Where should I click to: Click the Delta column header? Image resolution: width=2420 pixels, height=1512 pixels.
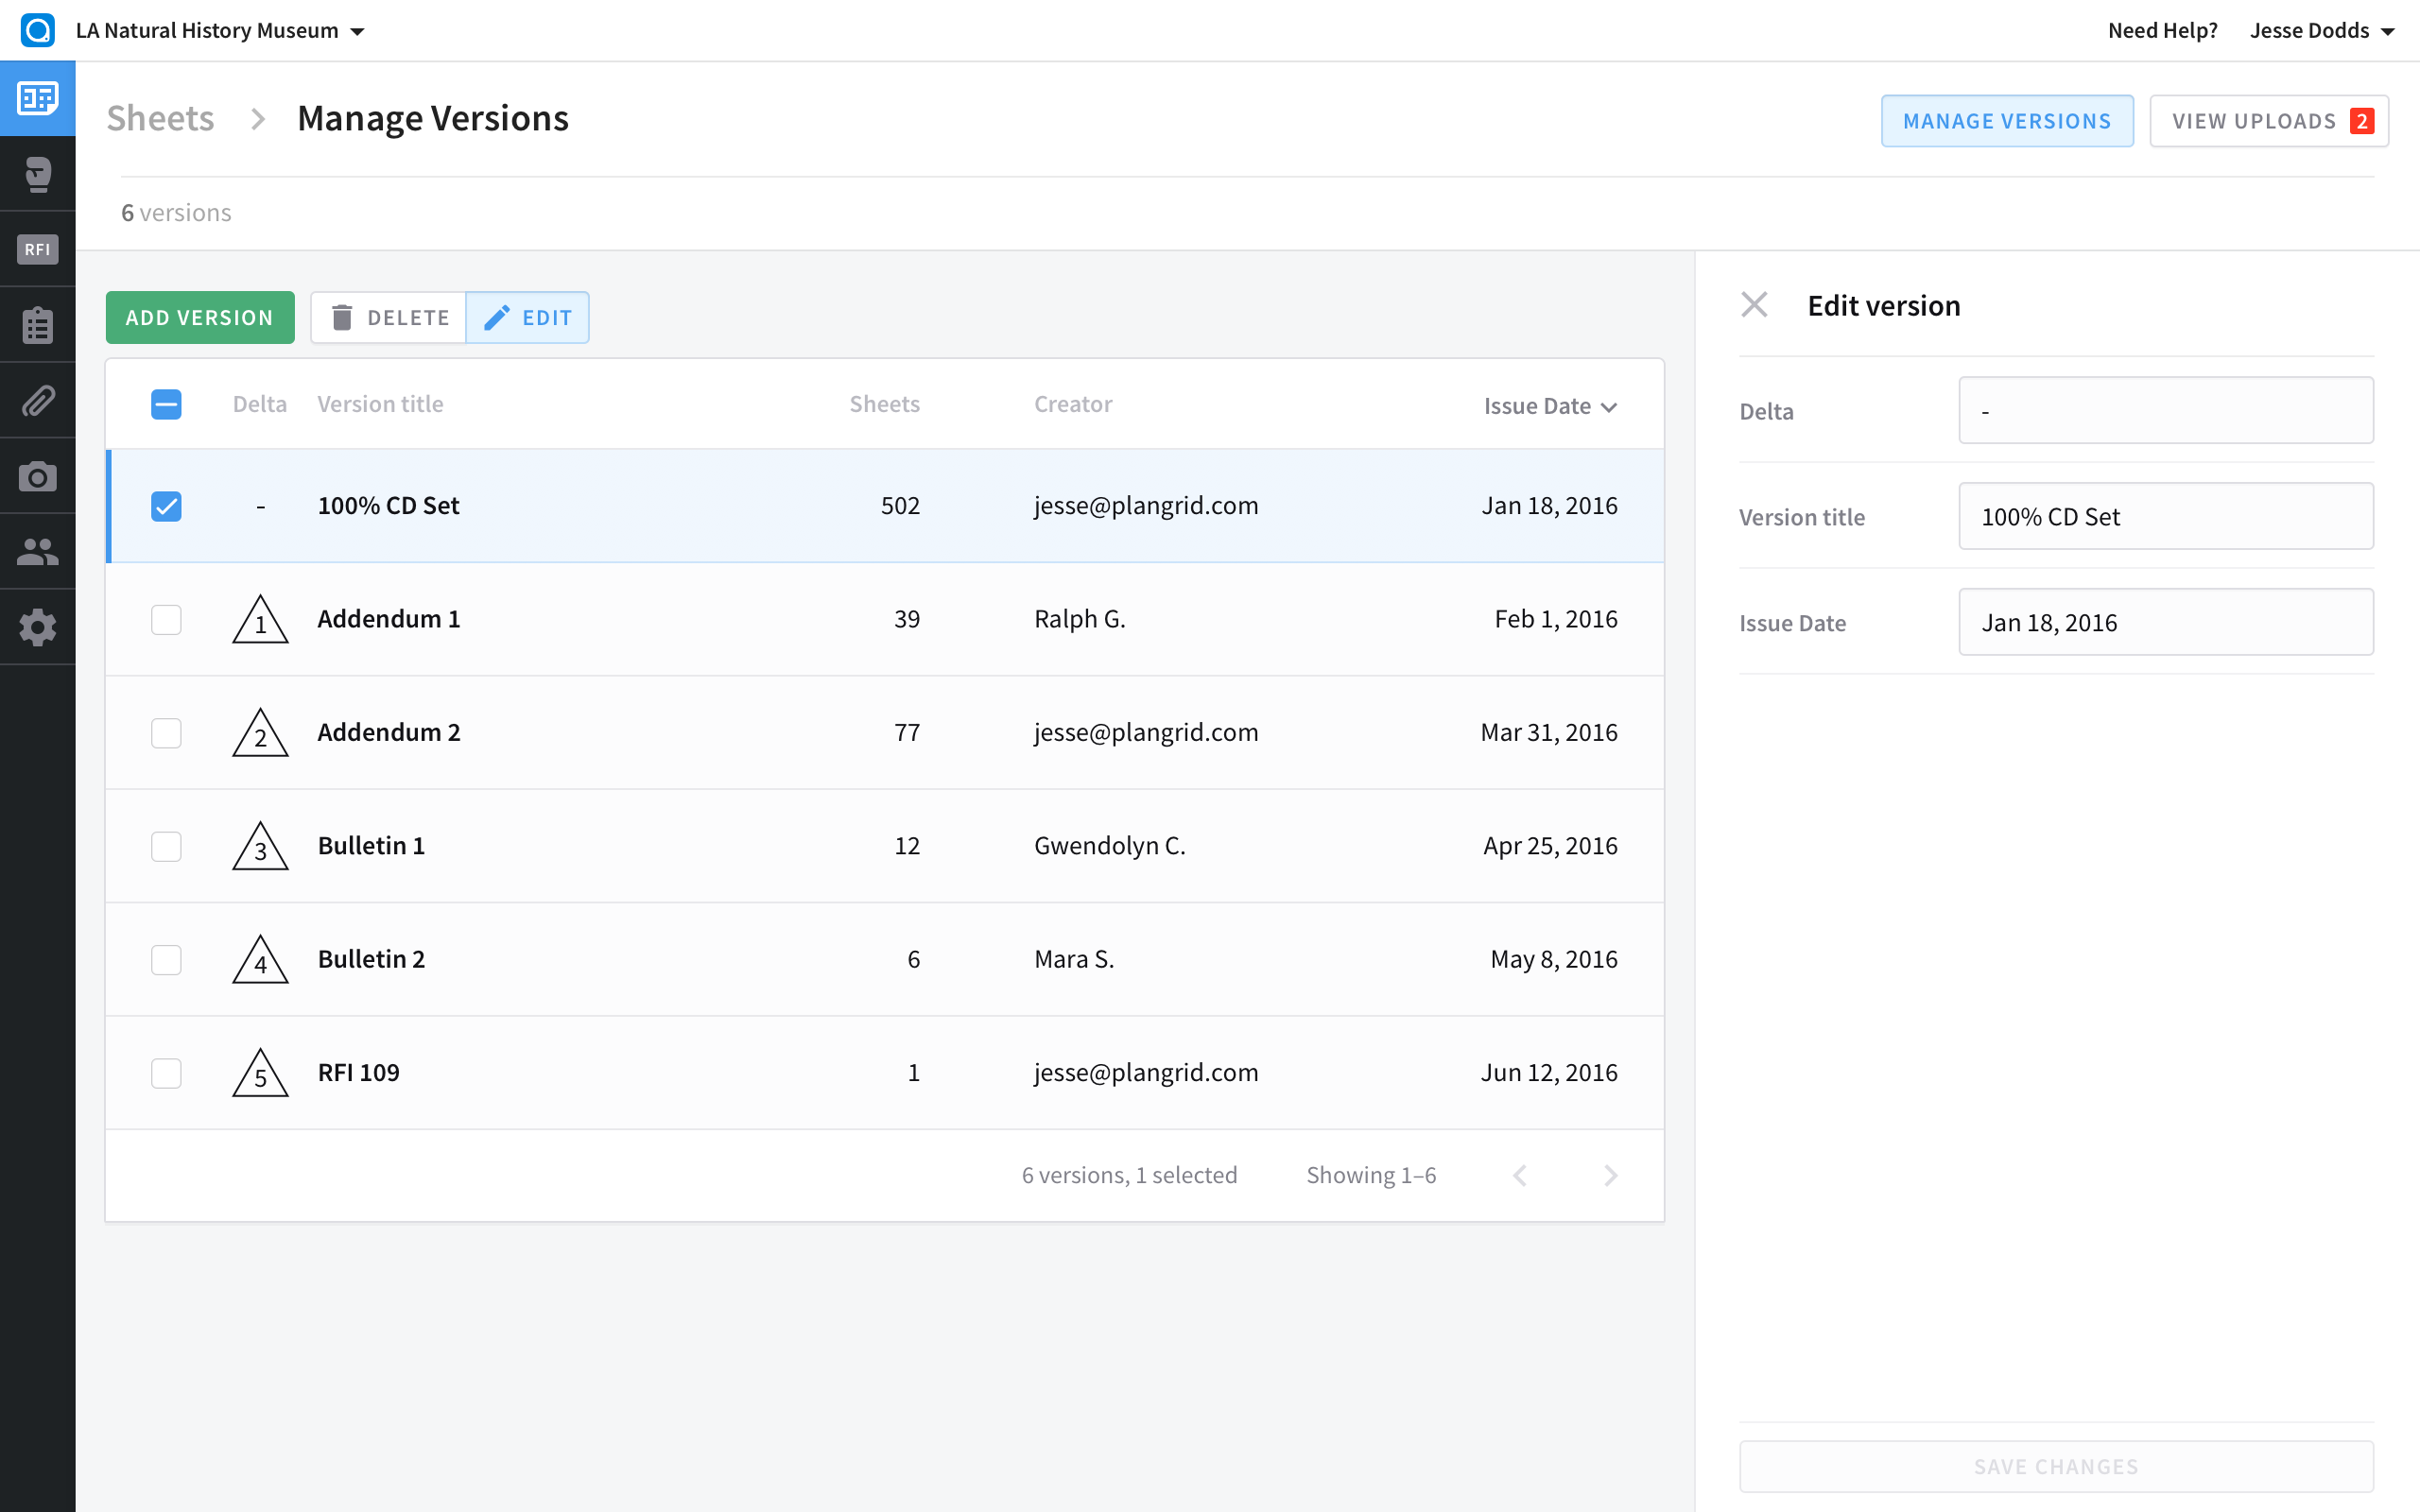260,404
